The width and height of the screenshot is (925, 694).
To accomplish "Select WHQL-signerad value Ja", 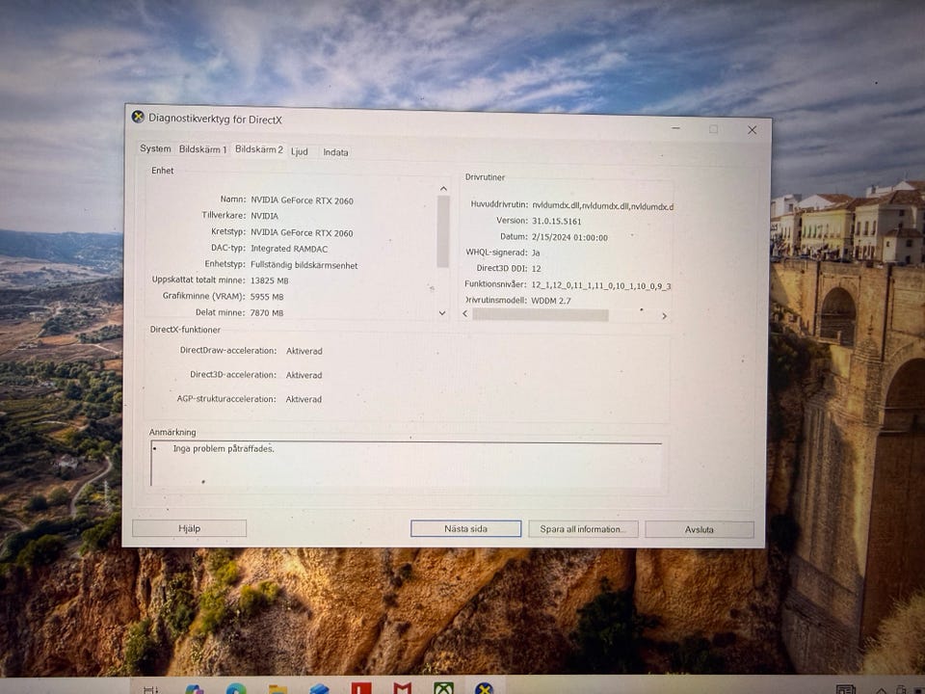I will click(536, 253).
